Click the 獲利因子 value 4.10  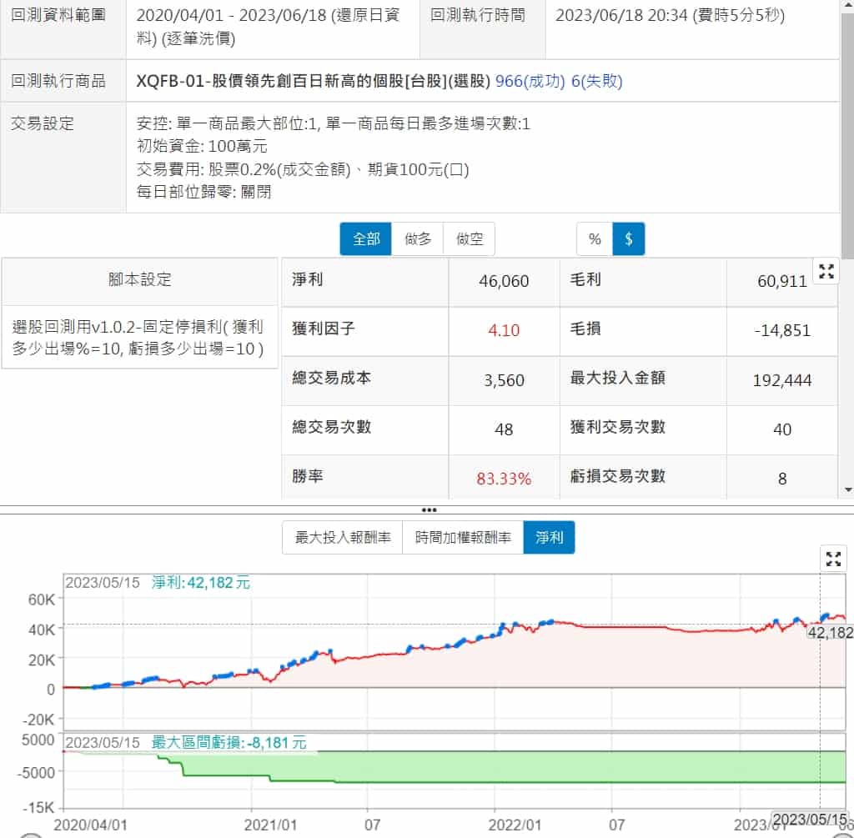pos(504,330)
